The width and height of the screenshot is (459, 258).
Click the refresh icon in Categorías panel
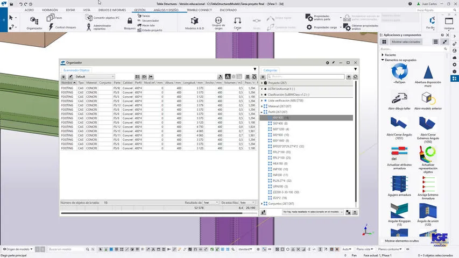pos(355,77)
